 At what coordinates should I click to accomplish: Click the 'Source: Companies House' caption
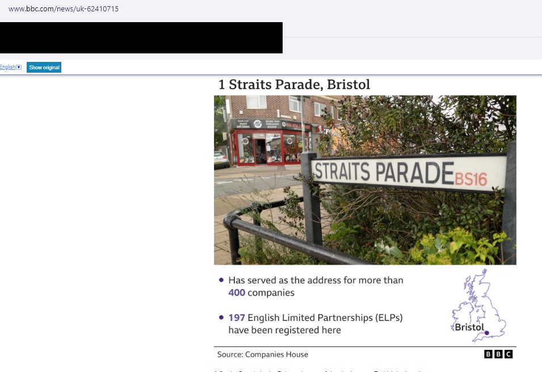[x=262, y=354]
